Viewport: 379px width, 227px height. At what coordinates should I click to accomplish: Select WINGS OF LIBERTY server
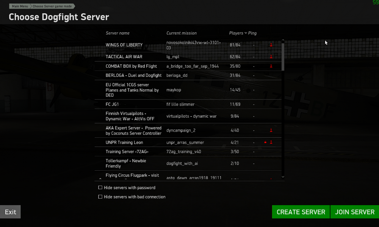188,45
